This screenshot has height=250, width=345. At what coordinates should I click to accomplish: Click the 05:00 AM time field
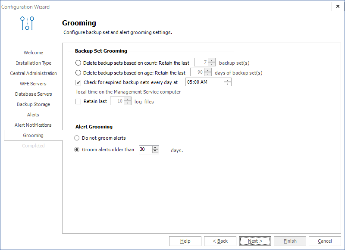pyautogui.click(x=204, y=82)
